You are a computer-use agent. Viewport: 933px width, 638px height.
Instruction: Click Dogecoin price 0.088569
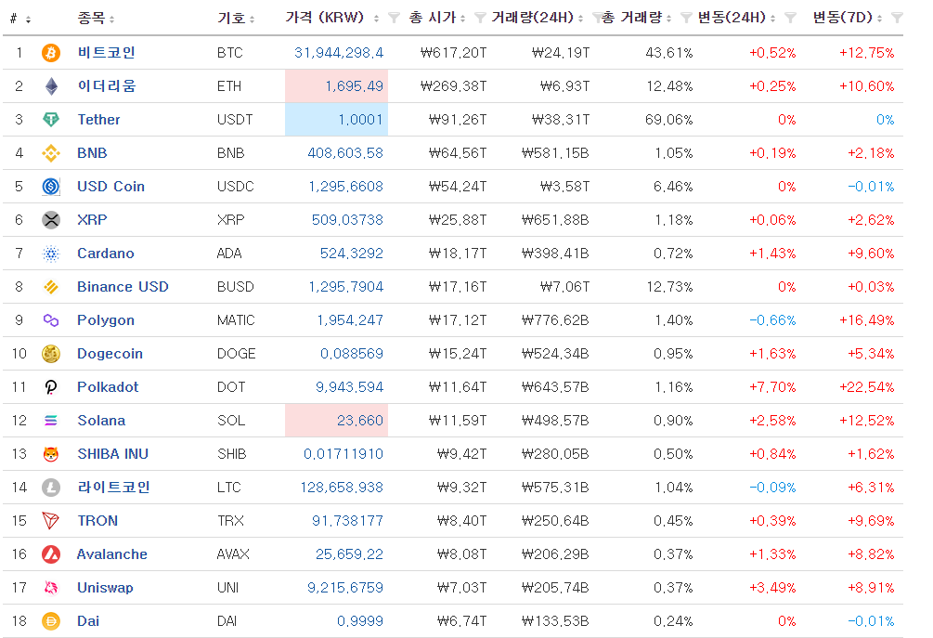point(352,354)
